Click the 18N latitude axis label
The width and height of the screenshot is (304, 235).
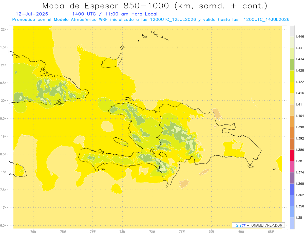4,172
